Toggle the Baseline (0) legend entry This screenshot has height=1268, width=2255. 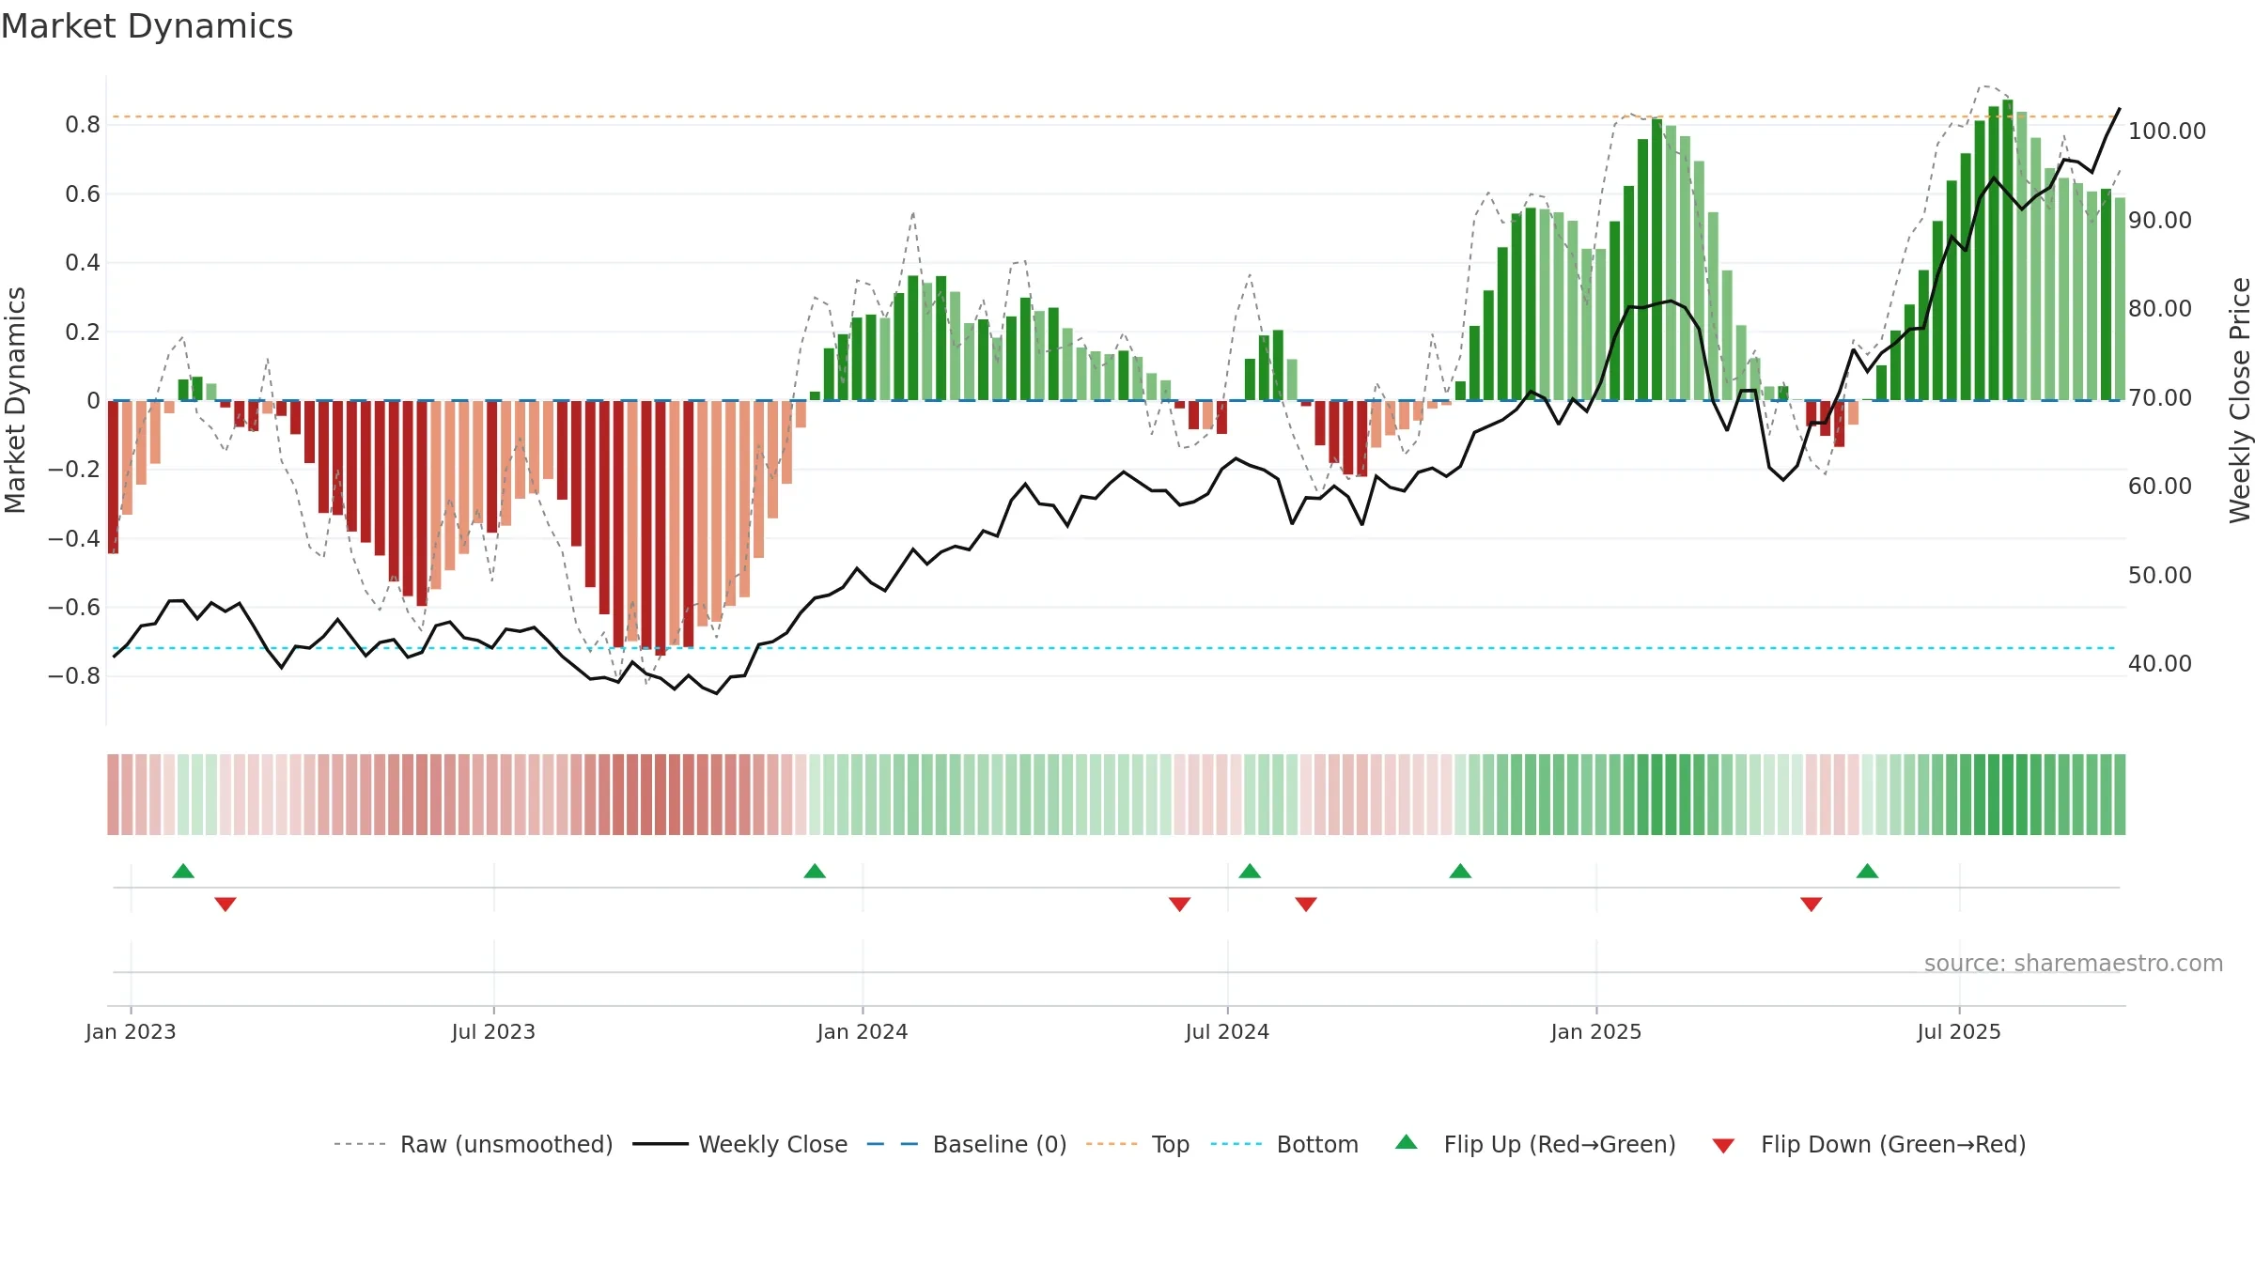click(967, 1144)
